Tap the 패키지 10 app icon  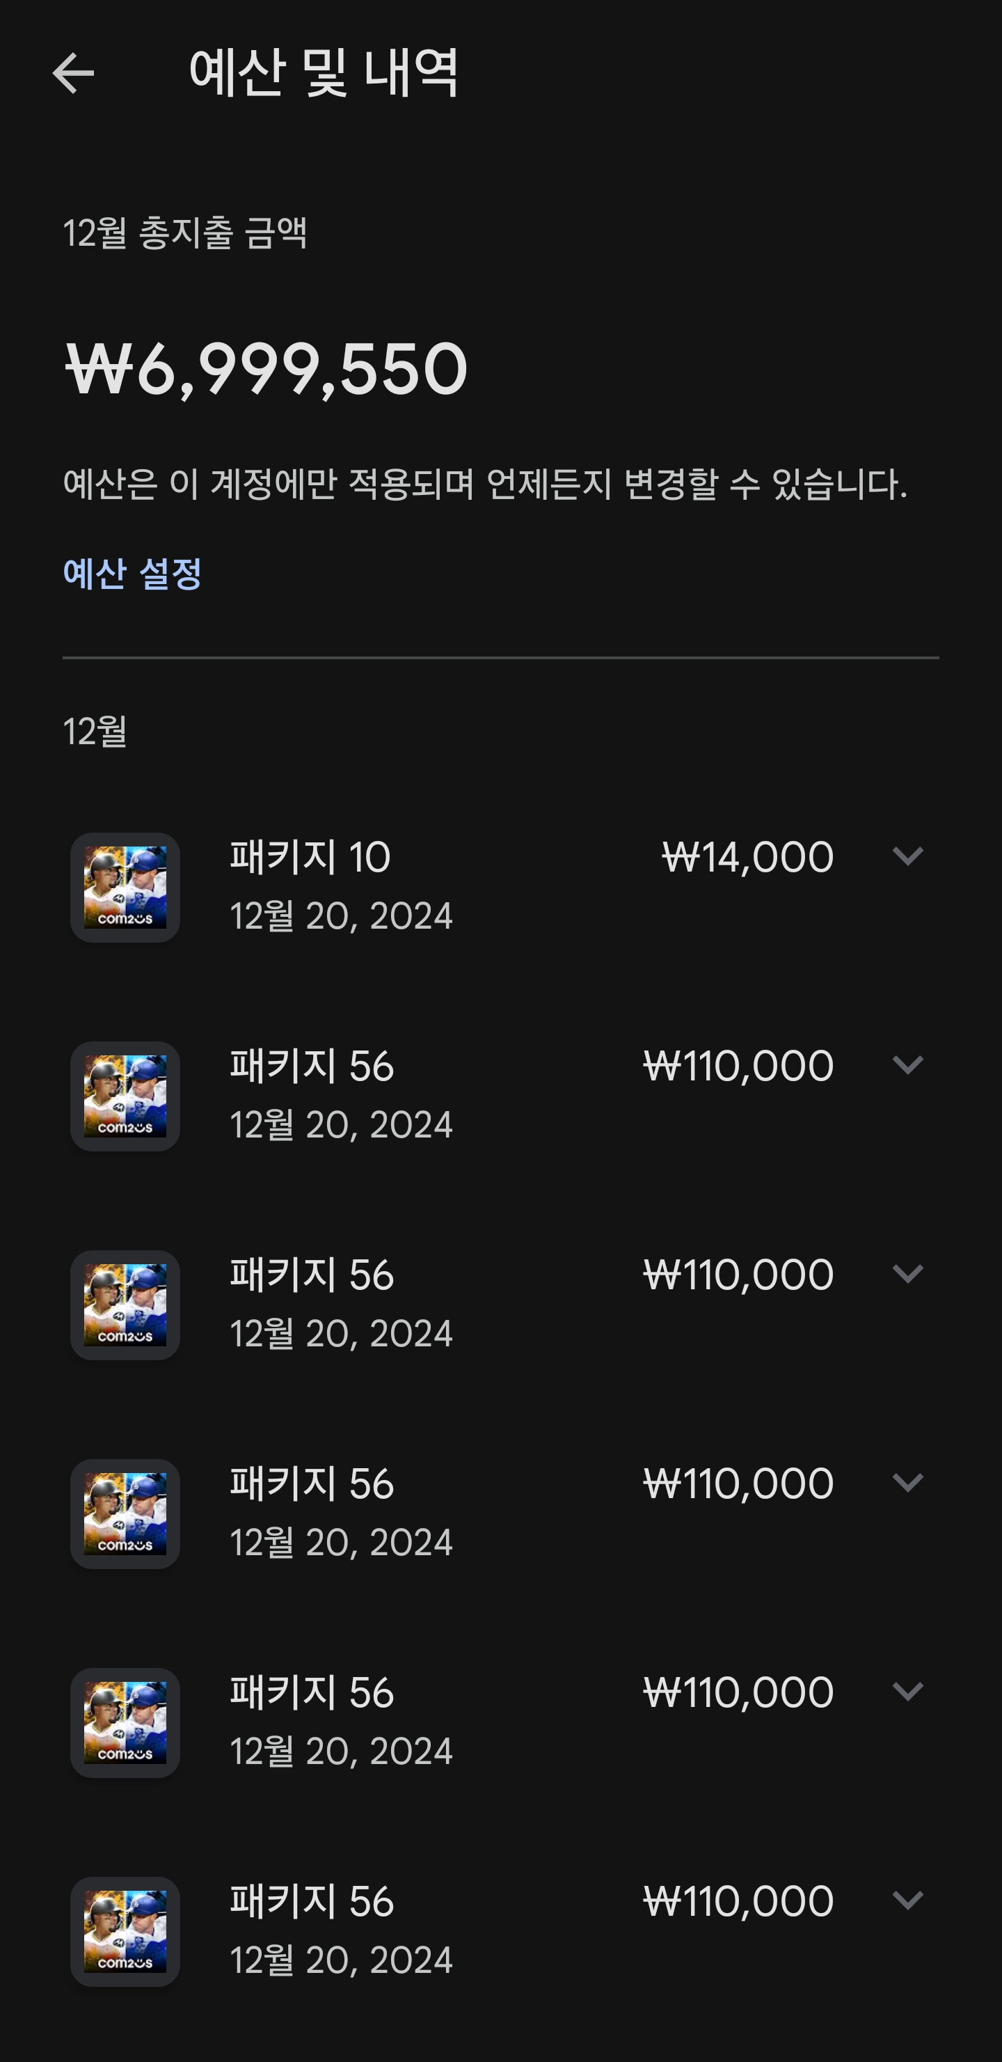pyautogui.click(x=125, y=888)
